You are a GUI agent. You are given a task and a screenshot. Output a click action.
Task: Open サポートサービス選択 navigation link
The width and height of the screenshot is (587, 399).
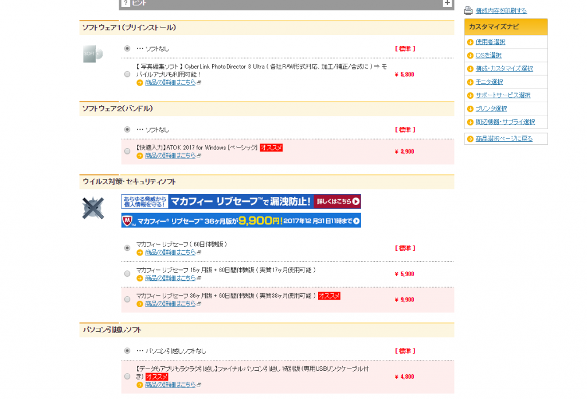tap(503, 95)
